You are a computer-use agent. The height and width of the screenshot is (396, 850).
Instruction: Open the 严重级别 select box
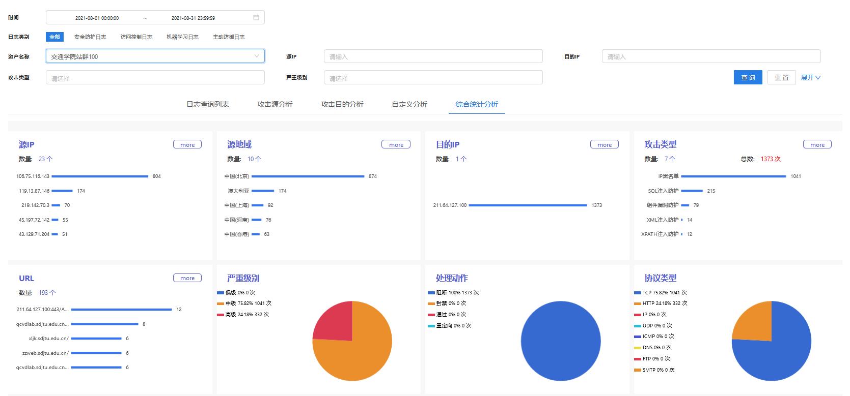click(433, 77)
